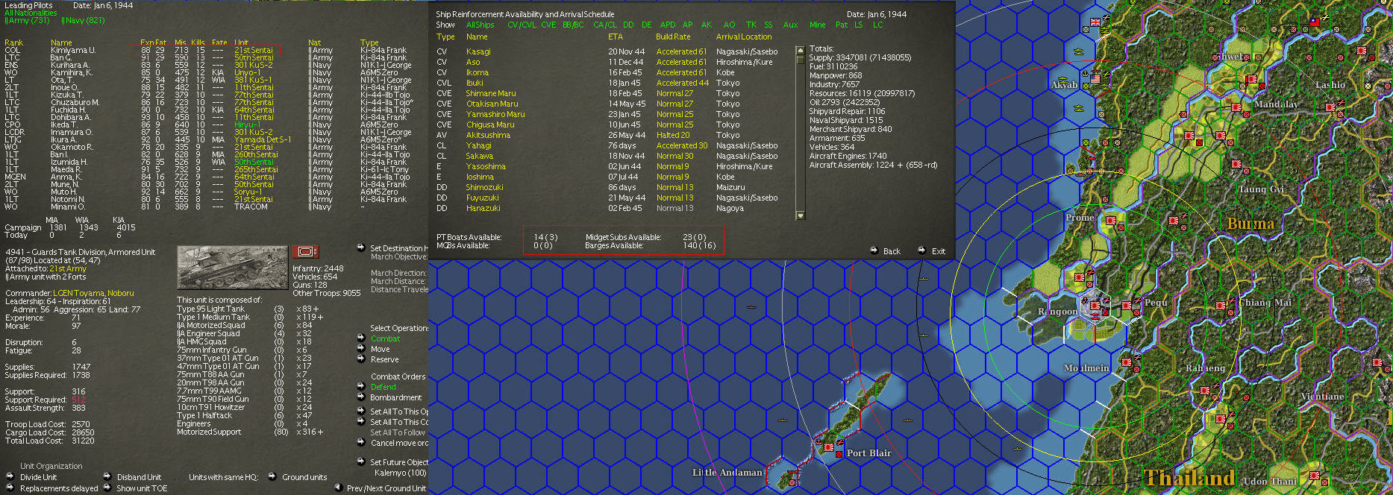Viewport: 1393px width, 495px height.
Task: Click the arrow icon beside Back
Action: coord(874,250)
